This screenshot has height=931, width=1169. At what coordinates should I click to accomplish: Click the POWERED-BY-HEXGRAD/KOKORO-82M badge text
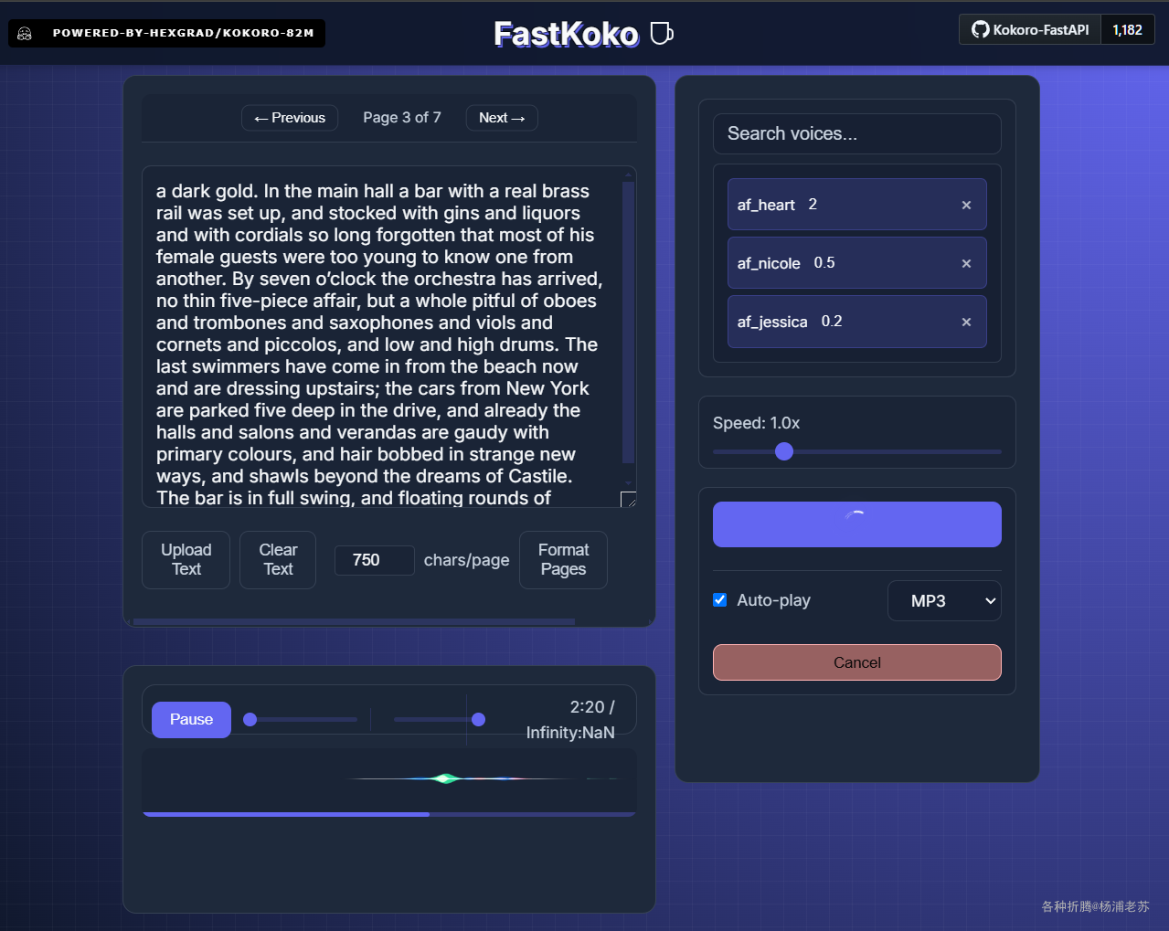(183, 34)
